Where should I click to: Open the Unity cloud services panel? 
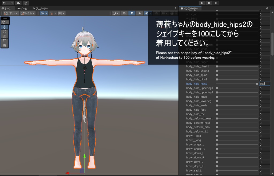pos(18,3)
